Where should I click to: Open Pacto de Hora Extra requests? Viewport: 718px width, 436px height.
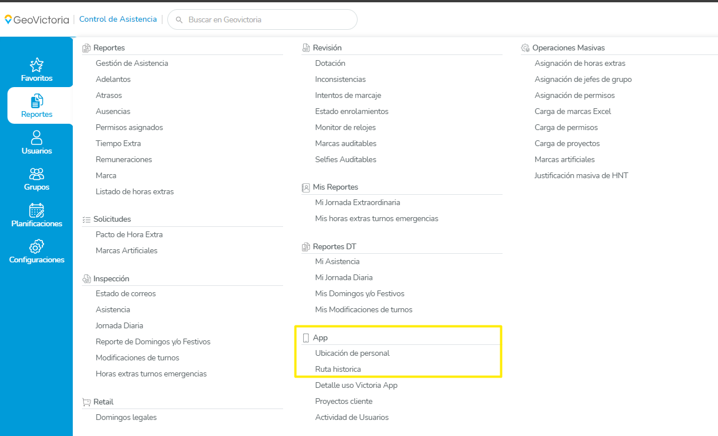(129, 235)
